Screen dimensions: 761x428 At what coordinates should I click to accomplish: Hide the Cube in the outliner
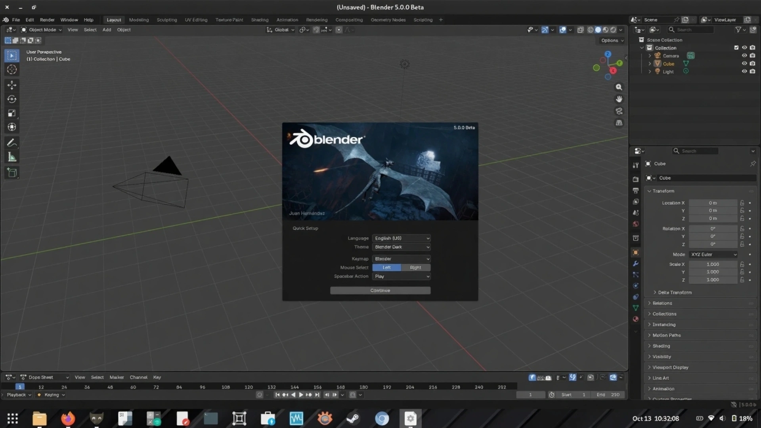click(x=744, y=63)
